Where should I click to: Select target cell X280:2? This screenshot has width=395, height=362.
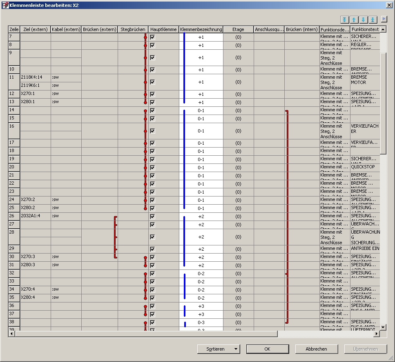pyautogui.click(x=36, y=207)
